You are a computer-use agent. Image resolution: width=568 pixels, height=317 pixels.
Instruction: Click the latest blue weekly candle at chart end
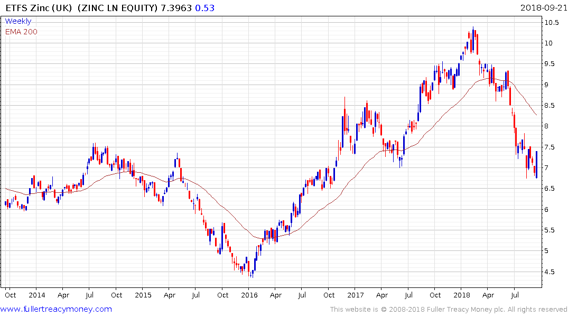[536, 165]
